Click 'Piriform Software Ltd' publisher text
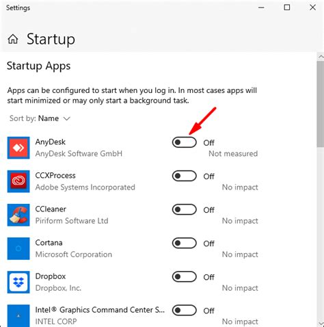The width and height of the screenshot is (324, 327). pos(72,221)
